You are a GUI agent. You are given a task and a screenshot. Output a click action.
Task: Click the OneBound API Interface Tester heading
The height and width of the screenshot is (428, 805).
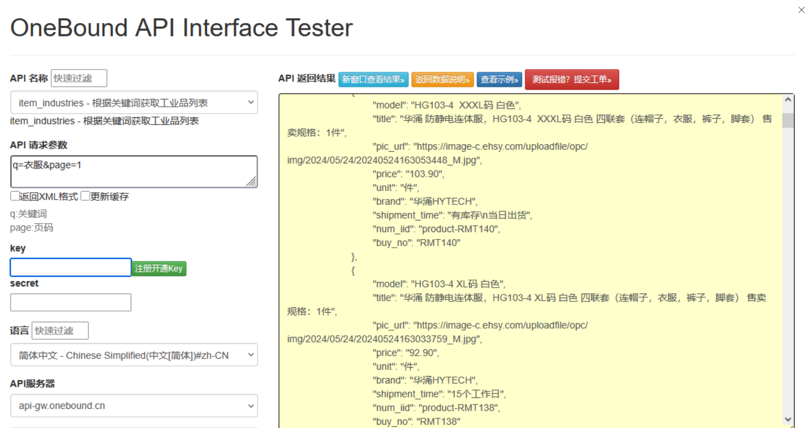tap(182, 28)
